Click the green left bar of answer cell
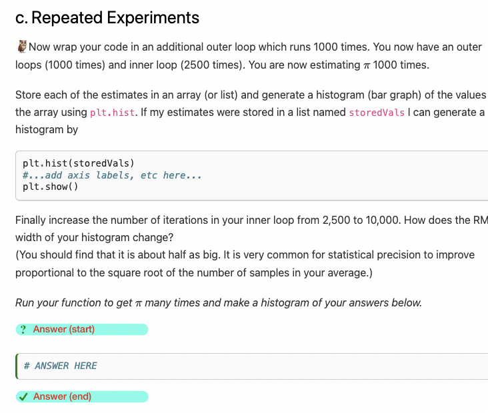The image size is (488, 413). [x=17, y=366]
